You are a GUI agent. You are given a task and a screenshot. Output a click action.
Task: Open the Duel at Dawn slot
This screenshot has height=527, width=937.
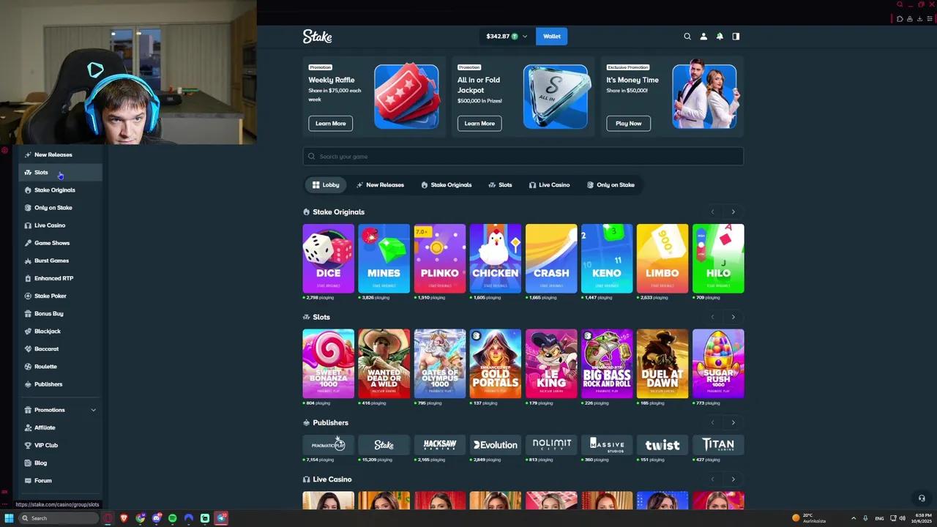click(x=662, y=364)
